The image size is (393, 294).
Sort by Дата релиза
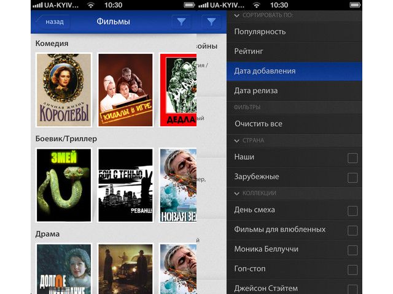pyautogui.click(x=294, y=91)
